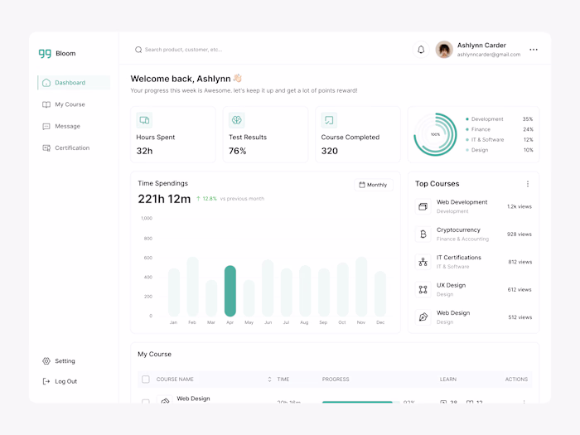Click the Bloom logo icon
580x435 pixels.
(x=45, y=54)
